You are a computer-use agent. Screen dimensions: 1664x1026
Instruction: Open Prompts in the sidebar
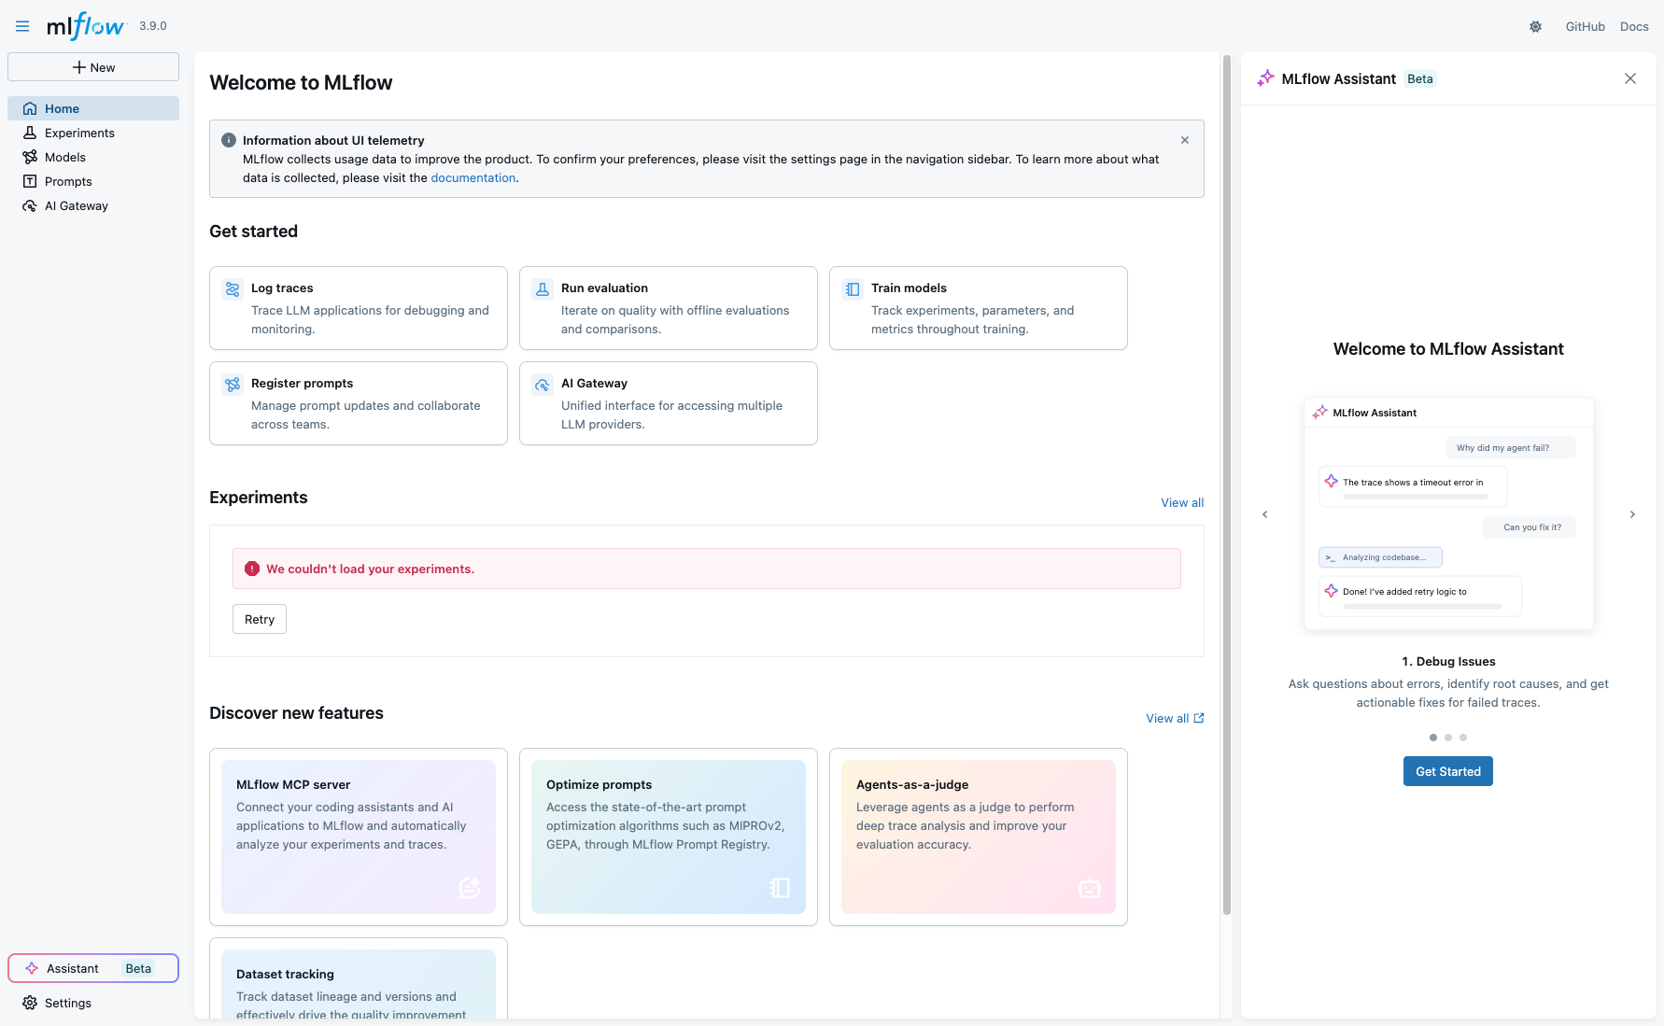pos(68,181)
